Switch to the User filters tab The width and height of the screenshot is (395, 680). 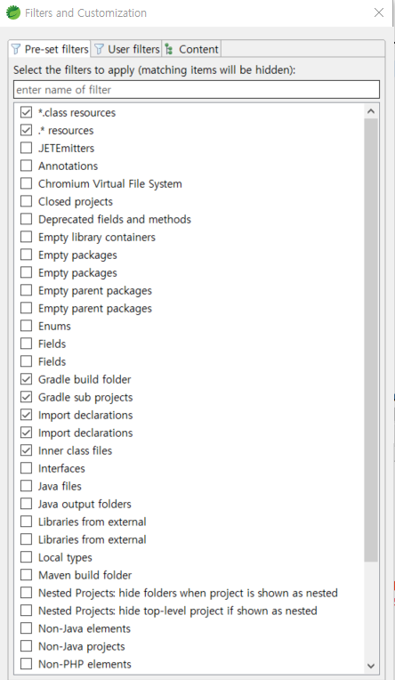(126, 49)
